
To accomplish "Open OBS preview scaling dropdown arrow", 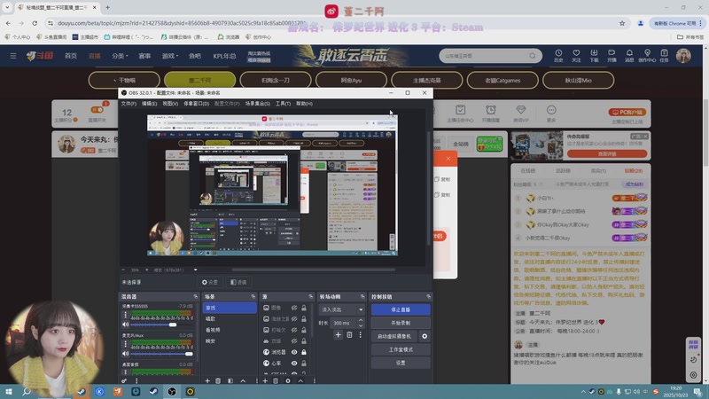I will (195, 270).
